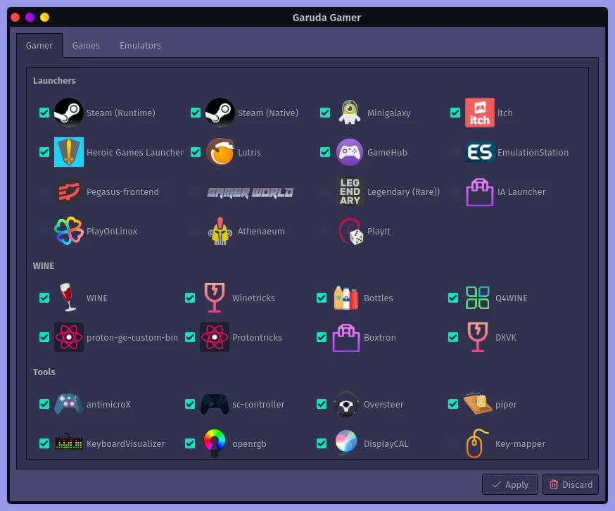Click the sc-controller icon
615x511 pixels.
tap(214, 404)
